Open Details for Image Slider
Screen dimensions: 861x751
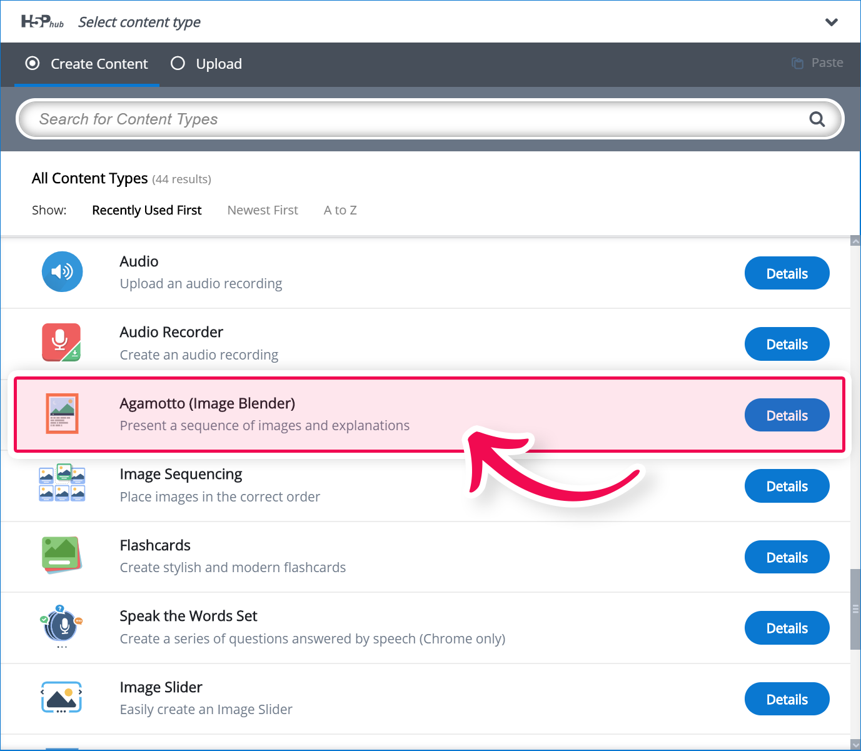787,699
